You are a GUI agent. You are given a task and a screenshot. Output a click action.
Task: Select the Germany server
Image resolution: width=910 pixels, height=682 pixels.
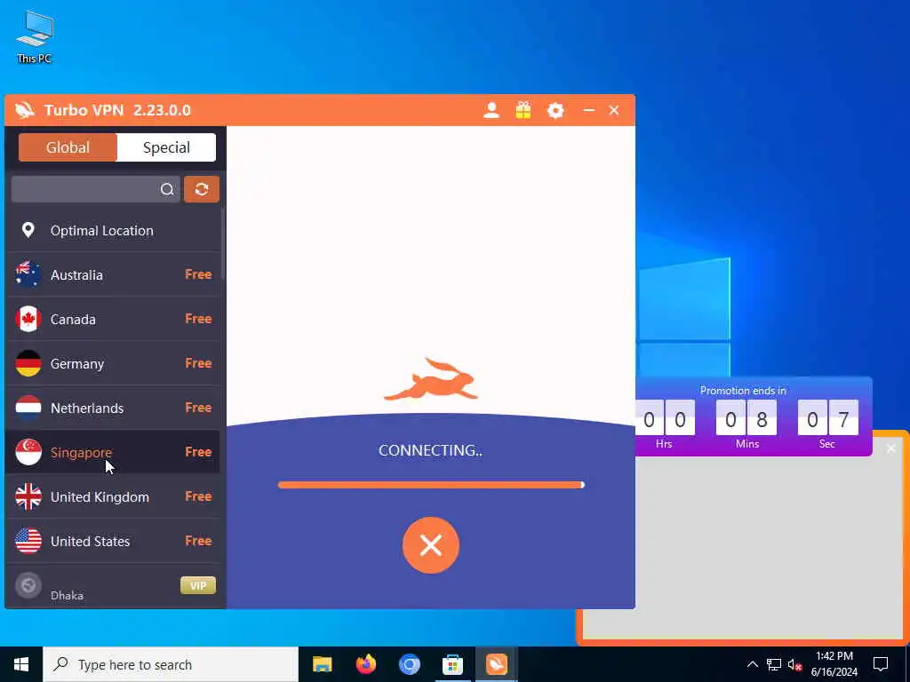(114, 363)
